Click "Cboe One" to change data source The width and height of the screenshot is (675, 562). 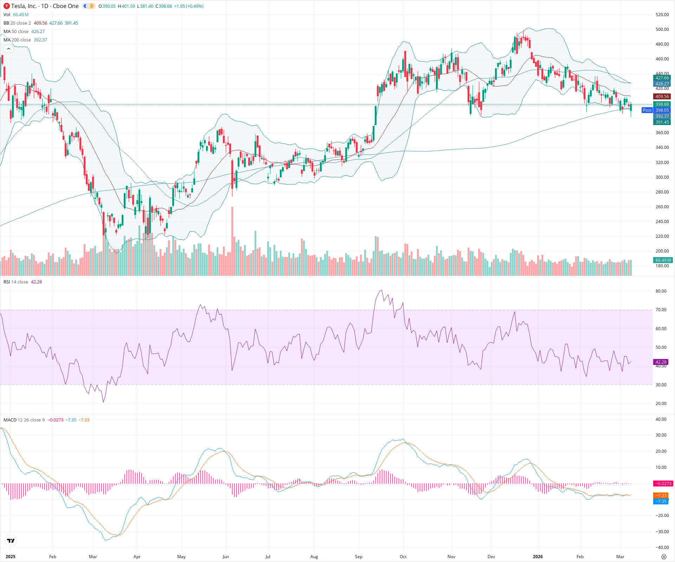65,6
